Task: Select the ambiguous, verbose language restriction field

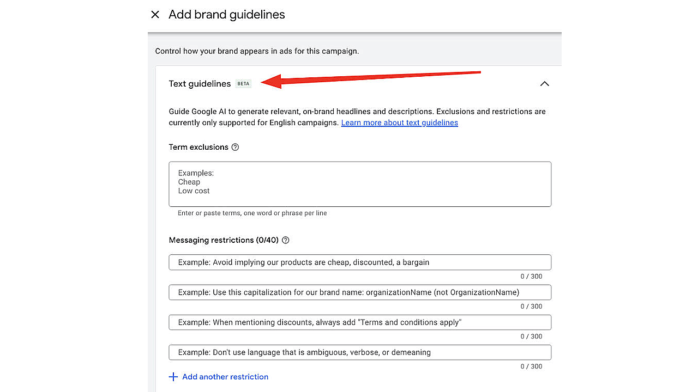Action: (x=360, y=352)
